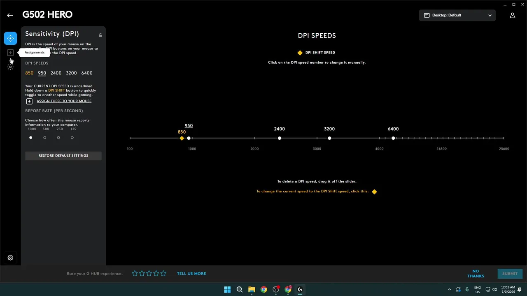Select the 6400 DPI speed in list
Image resolution: width=527 pixels, height=296 pixels.
click(87, 73)
